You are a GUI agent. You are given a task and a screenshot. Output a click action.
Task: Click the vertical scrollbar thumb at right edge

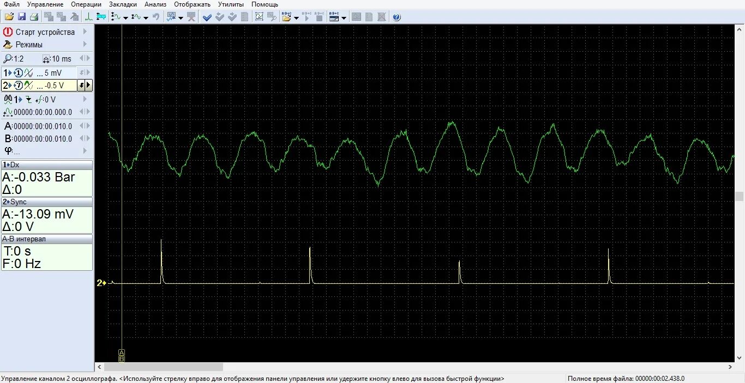point(740,196)
